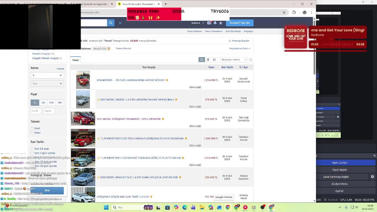Viewport: 377px width, 212px height.
Task: Open Microsoft Teams from the taskbar
Action: [x=193, y=207]
